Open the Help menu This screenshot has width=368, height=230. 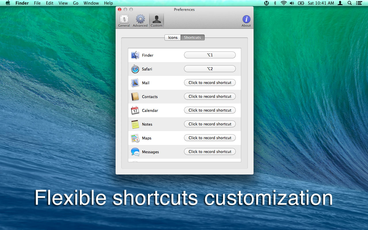point(108,3)
